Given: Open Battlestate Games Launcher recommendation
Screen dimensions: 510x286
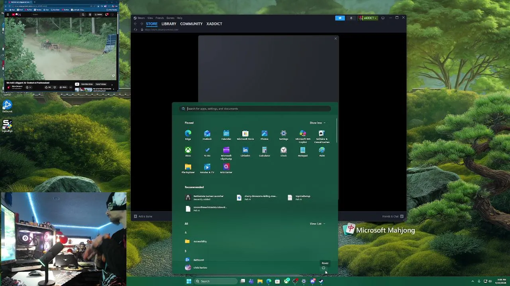Looking at the screenshot, I should click(205, 197).
